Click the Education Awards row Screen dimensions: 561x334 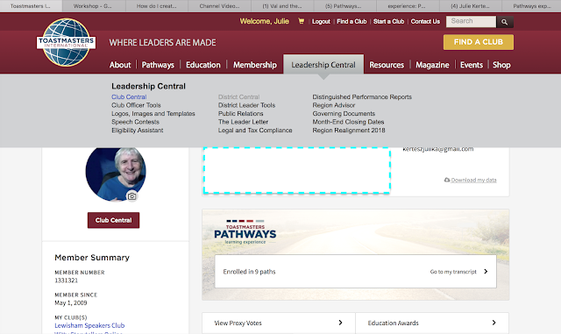coord(432,323)
